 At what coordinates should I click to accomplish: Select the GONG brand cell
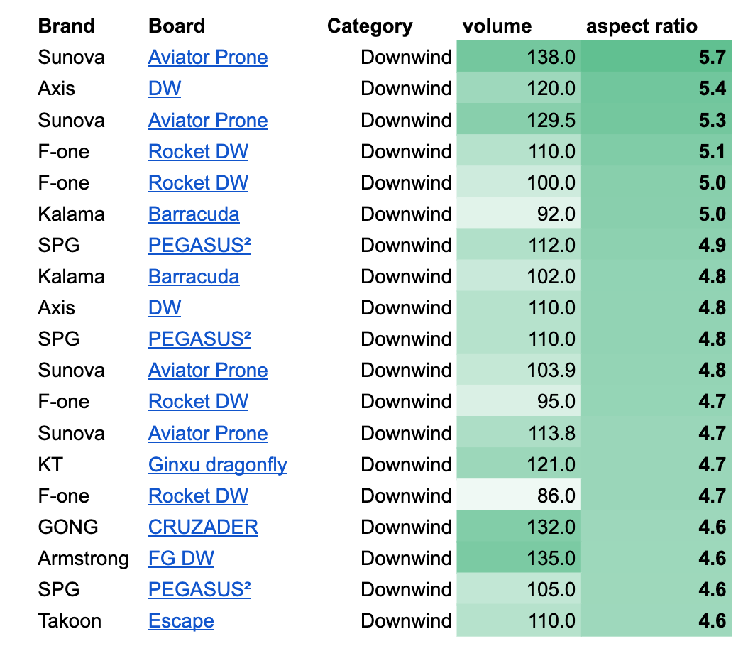pos(68,527)
